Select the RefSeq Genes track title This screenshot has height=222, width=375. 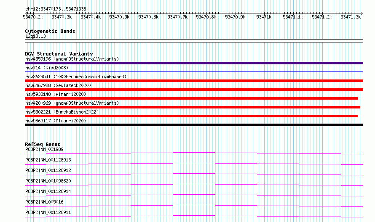point(43,144)
